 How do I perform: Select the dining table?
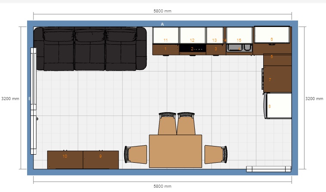pyautogui.click(x=175, y=151)
